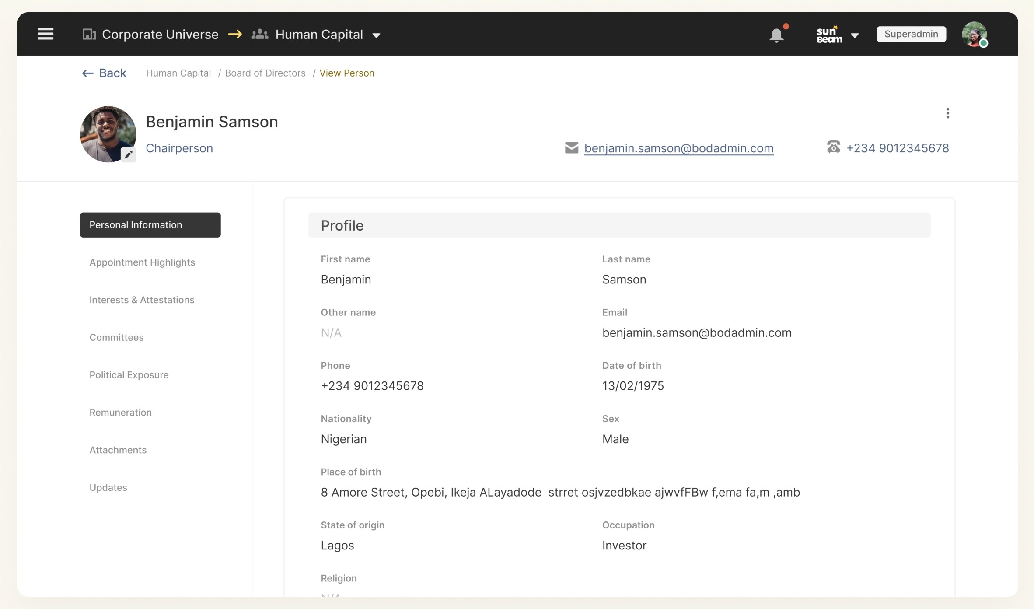Click the profile photo edit pencil
Image resolution: width=1034 pixels, height=609 pixels.
tap(128, 154)
